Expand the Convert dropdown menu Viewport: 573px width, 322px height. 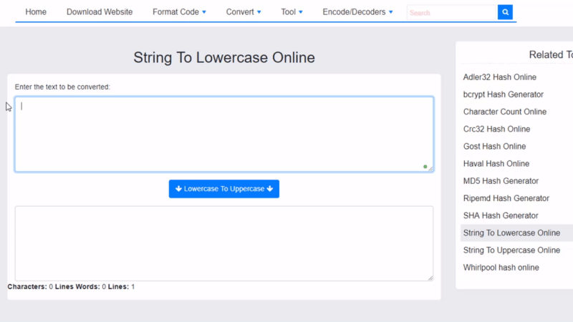(244, 12)
